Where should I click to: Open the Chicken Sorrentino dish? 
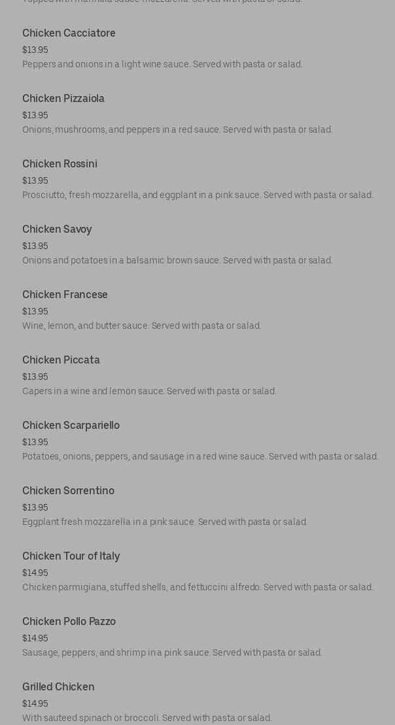tap(68, 490)
